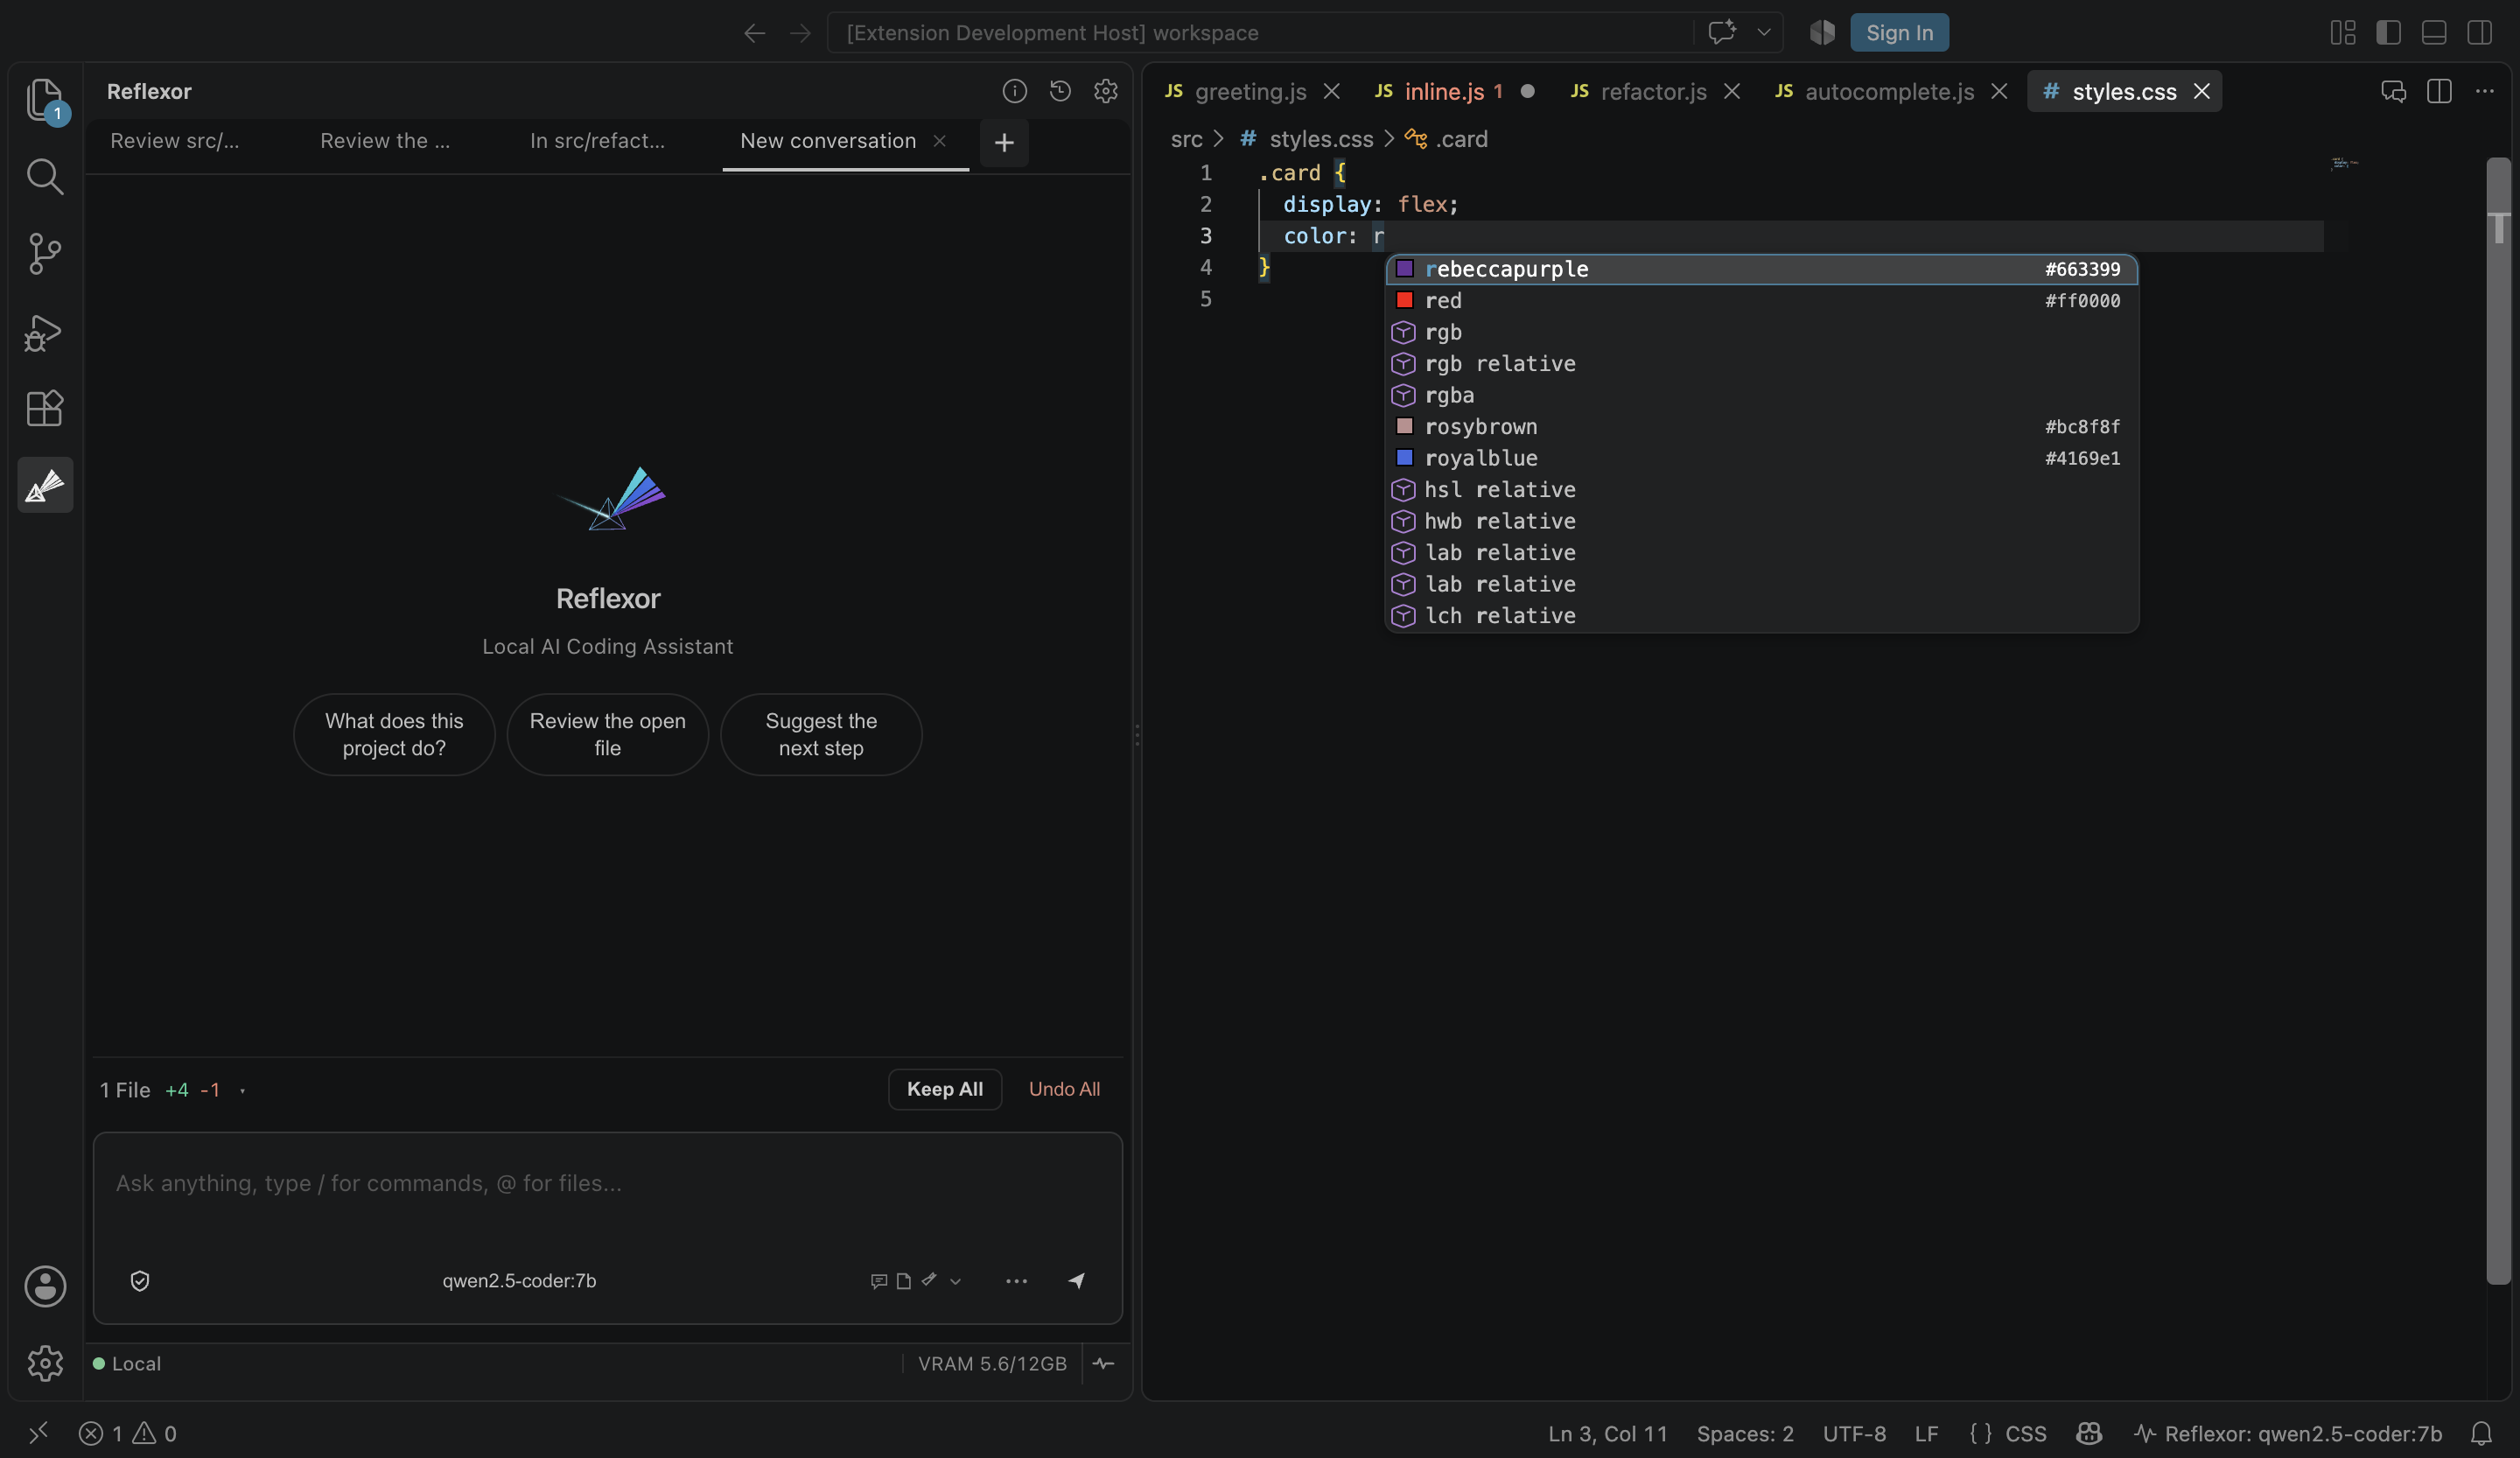The height and width of the screenshot is (1458, 2520).
Task: Click the Sign In button
Action: coord(1899,32)
